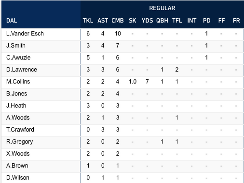This screenshot has height=183, width=244.
Task: Open L.Vander Esch player link
Action: pos(25,34)
